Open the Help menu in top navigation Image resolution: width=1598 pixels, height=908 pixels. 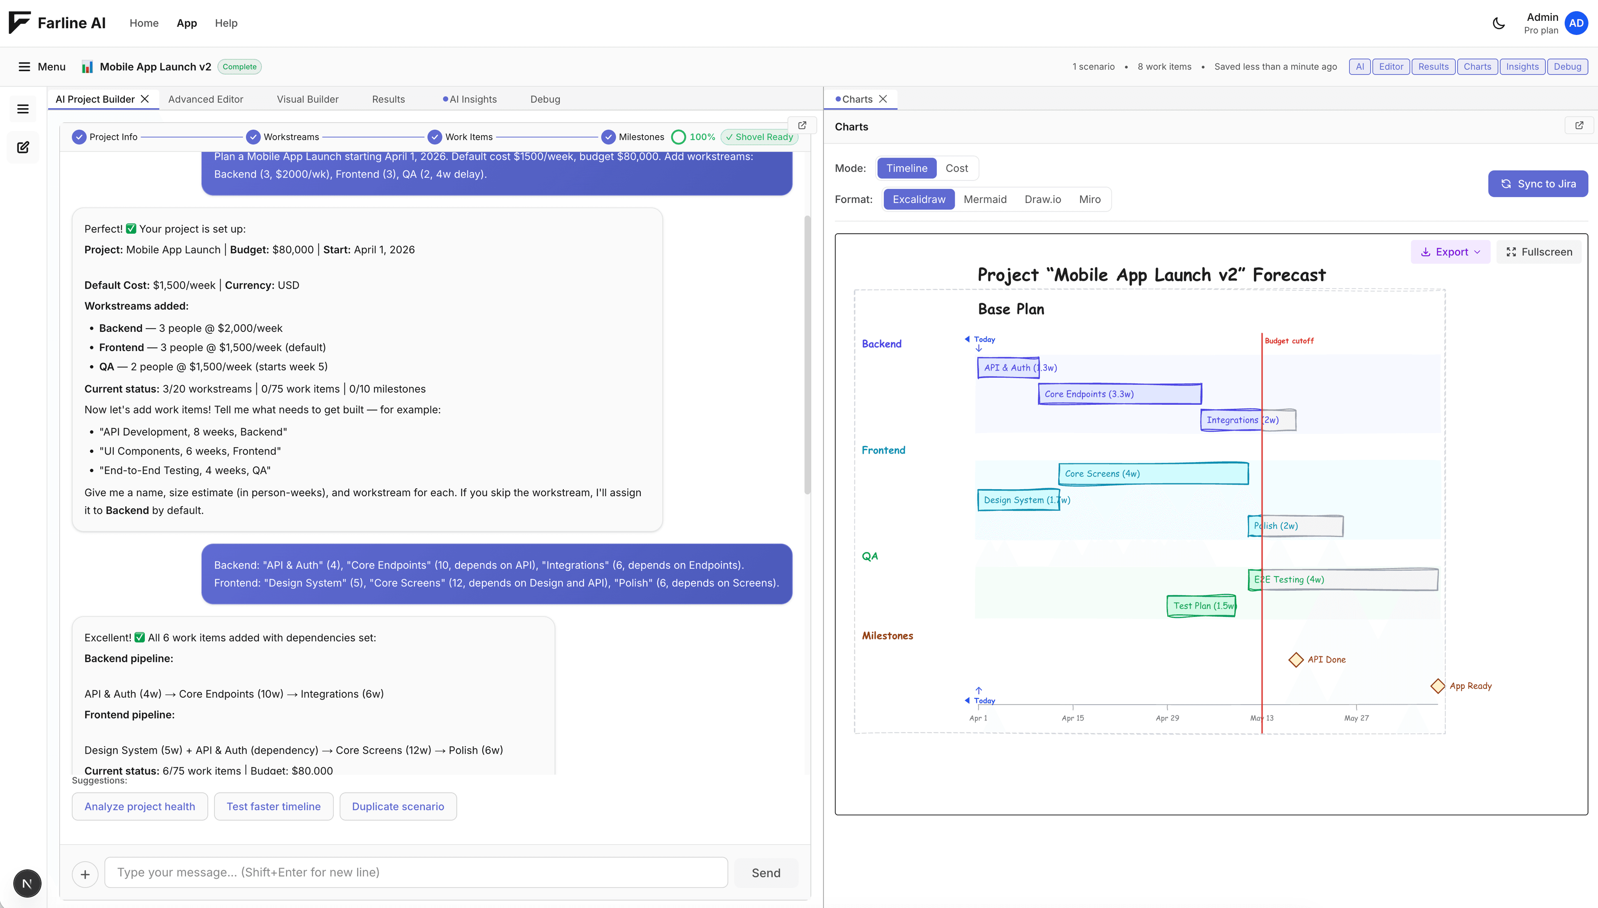click(x=226, y=23)
